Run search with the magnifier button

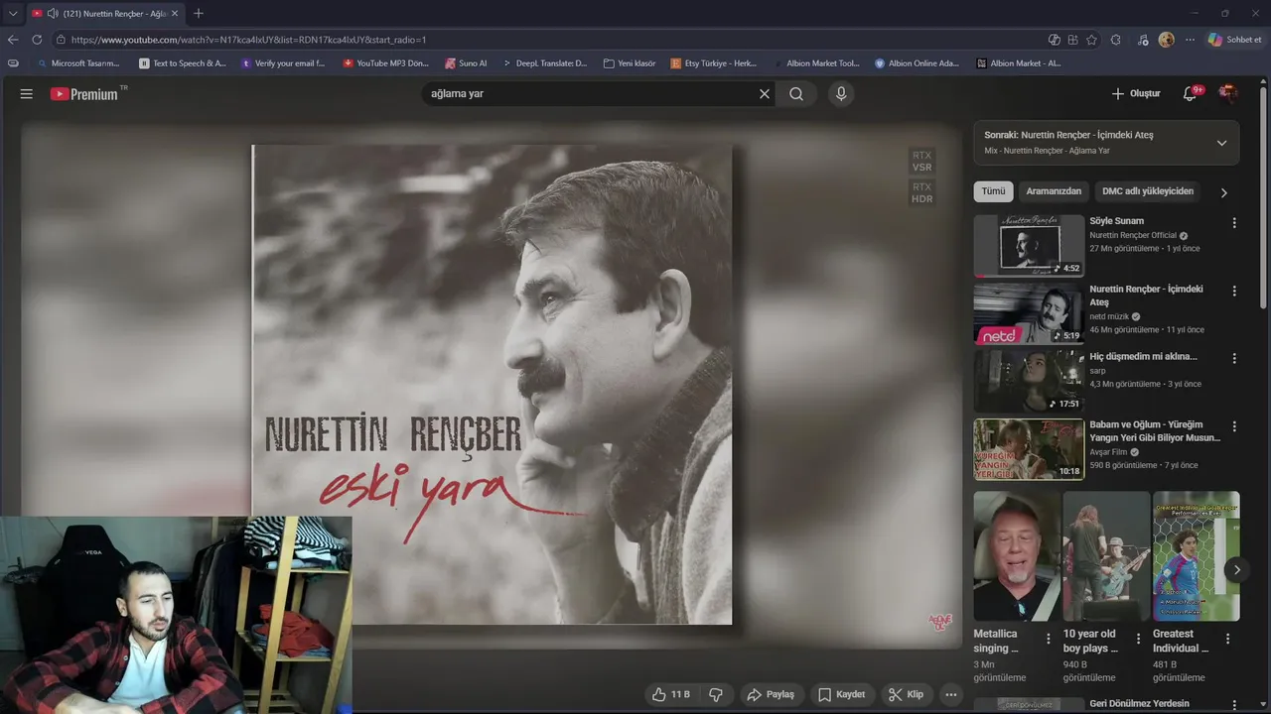coord(796,94)
